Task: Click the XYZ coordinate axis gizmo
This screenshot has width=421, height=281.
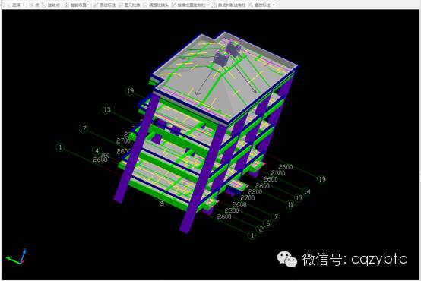Action: [x=17, y=257]
